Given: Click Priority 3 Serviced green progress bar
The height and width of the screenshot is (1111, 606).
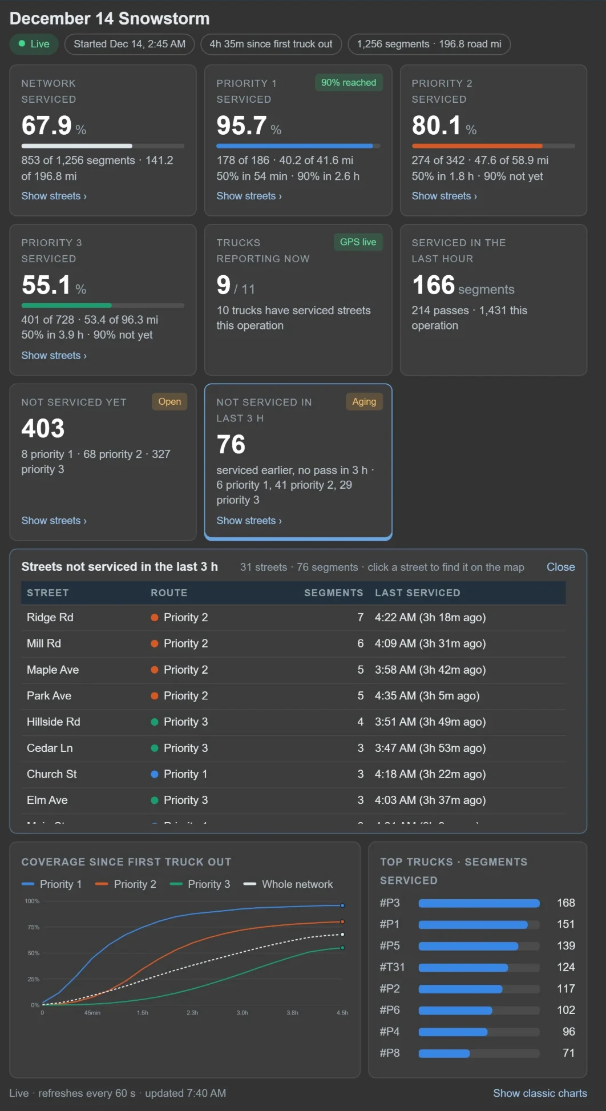Looking at the screenshot, I should (103, 305).
